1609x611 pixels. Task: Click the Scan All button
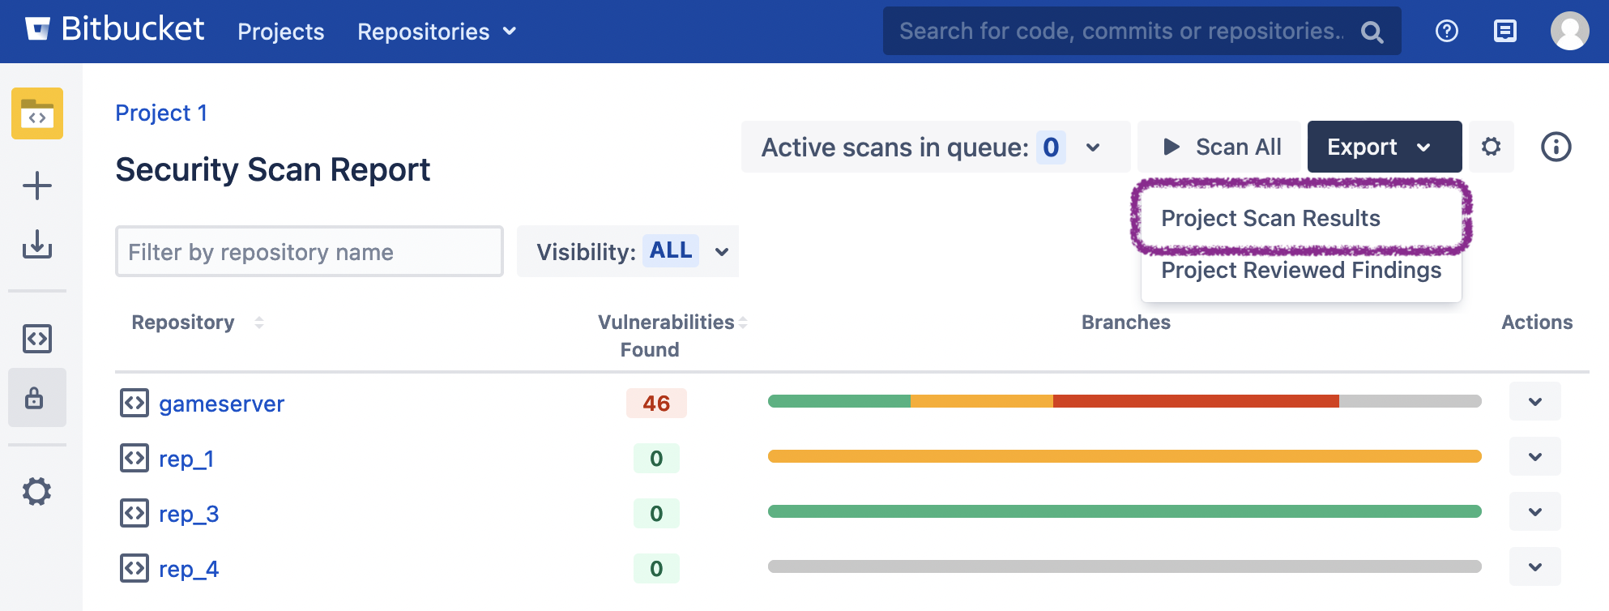1220,147
